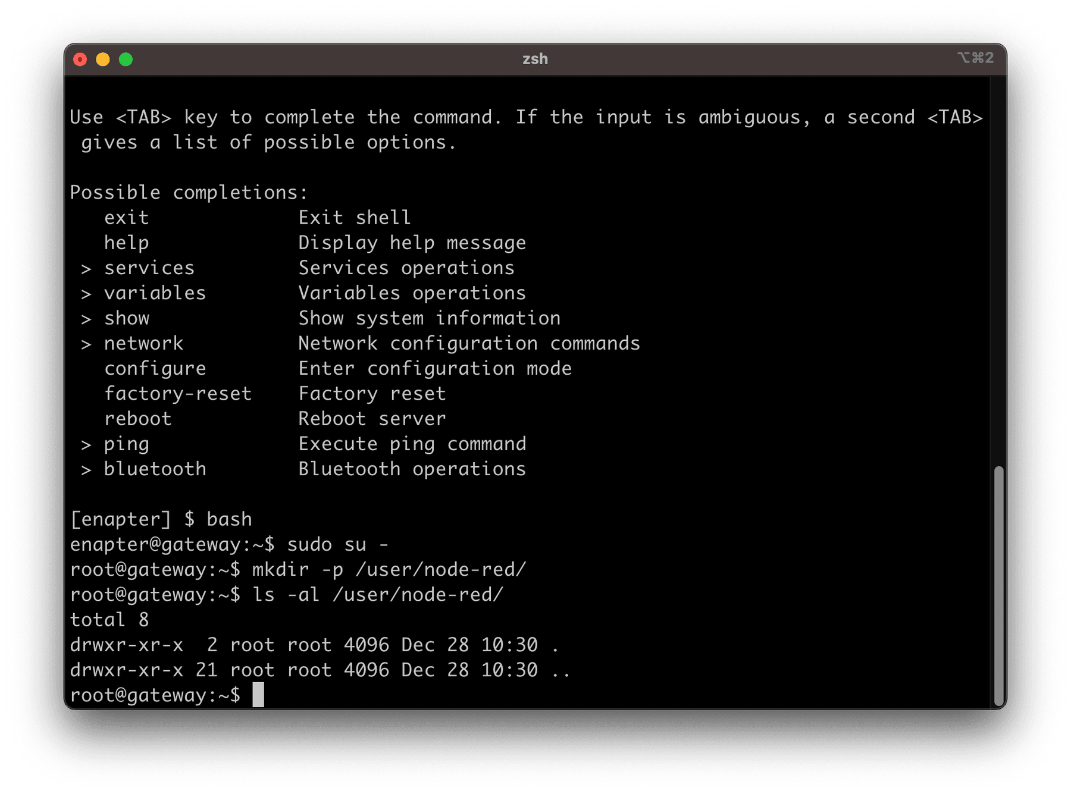1071x794 pixels.
Task: Click the yellow minimize button icon
Action: (x=102, y=59)
